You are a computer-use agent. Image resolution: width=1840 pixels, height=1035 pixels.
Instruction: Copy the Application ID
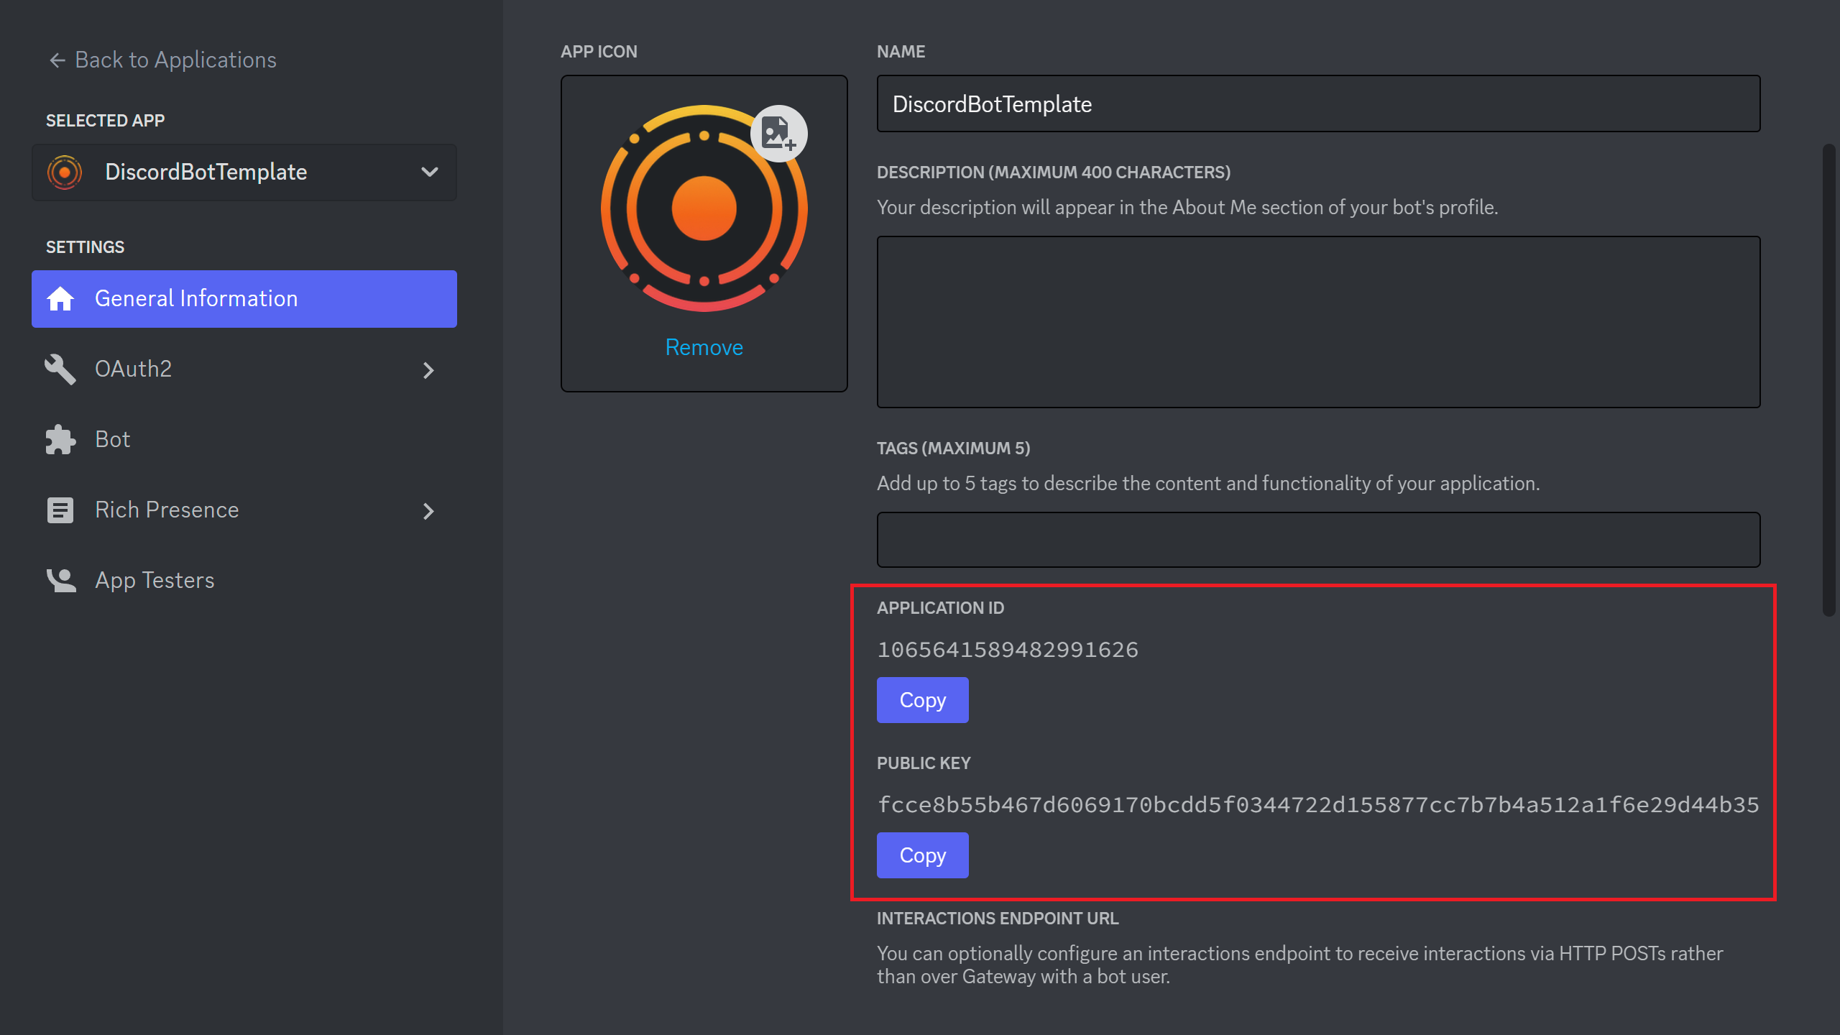pos(922,700)
